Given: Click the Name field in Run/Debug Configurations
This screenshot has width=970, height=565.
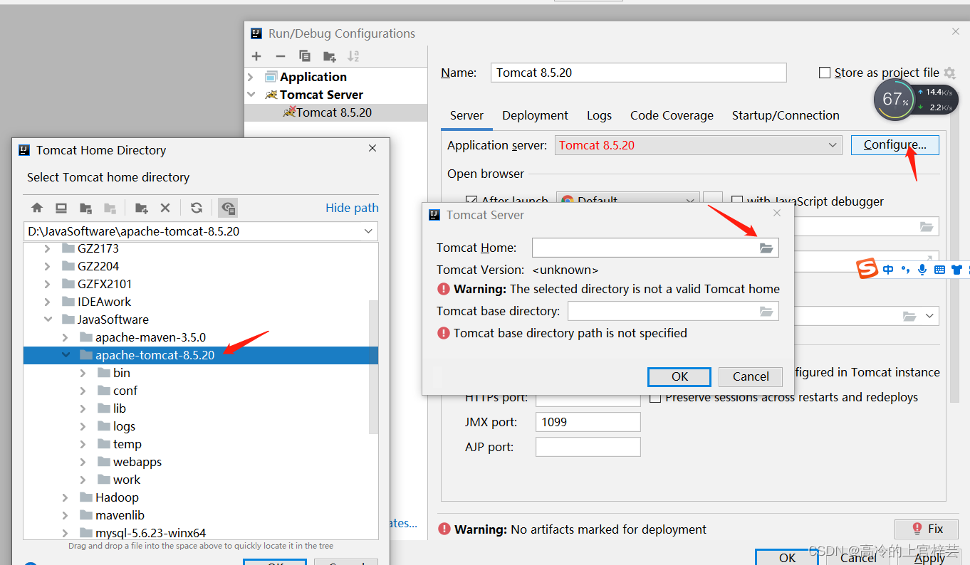Looking at the screenshot, I should (639, 73).
